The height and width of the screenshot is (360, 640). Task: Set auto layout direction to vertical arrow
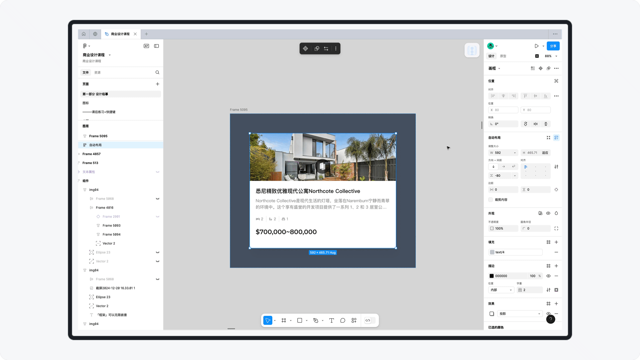point(493,167)
